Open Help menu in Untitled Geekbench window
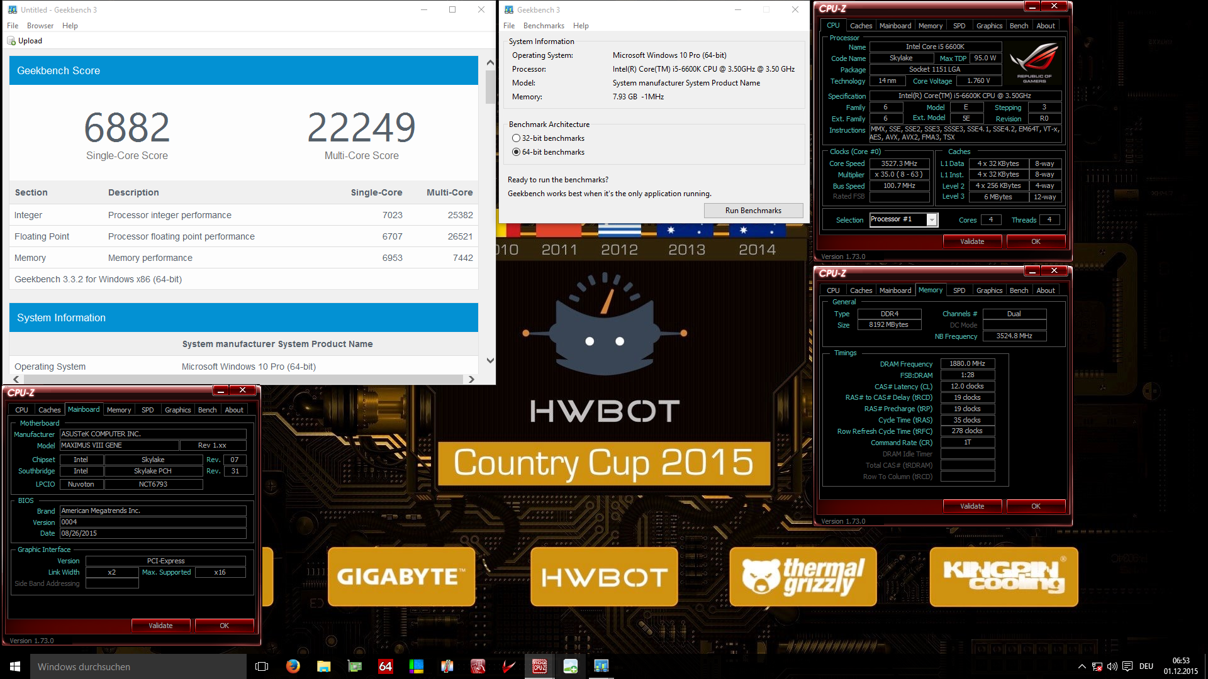 pos(70,26)
